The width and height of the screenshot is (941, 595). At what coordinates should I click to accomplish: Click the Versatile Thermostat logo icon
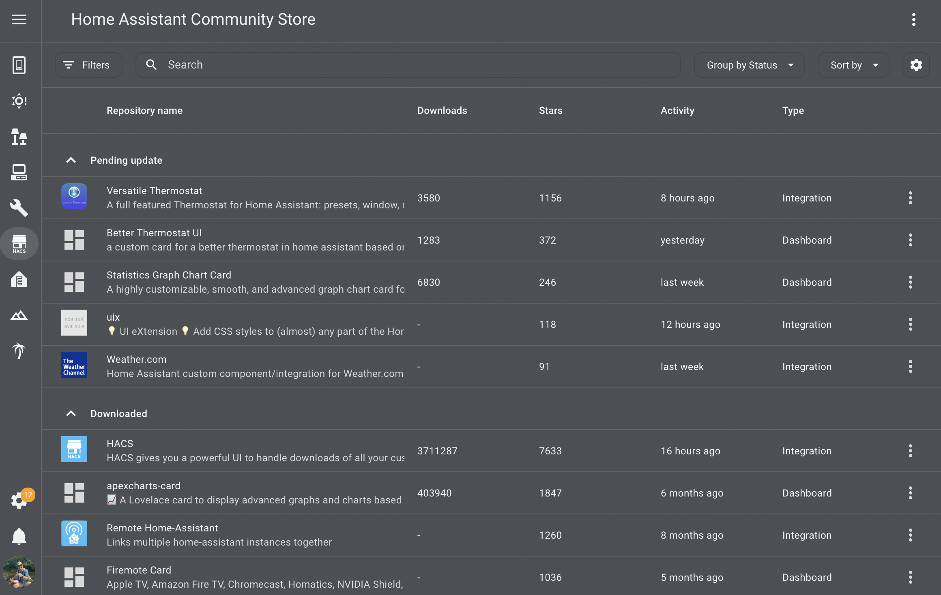(74, 196)
